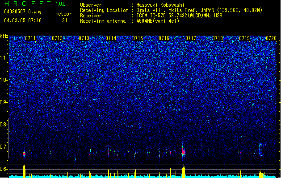Click the Ogata-vill. Akita-Pref. JAPAN location text
The width and height of the screenshot is (281, 178).
point(199,10)
